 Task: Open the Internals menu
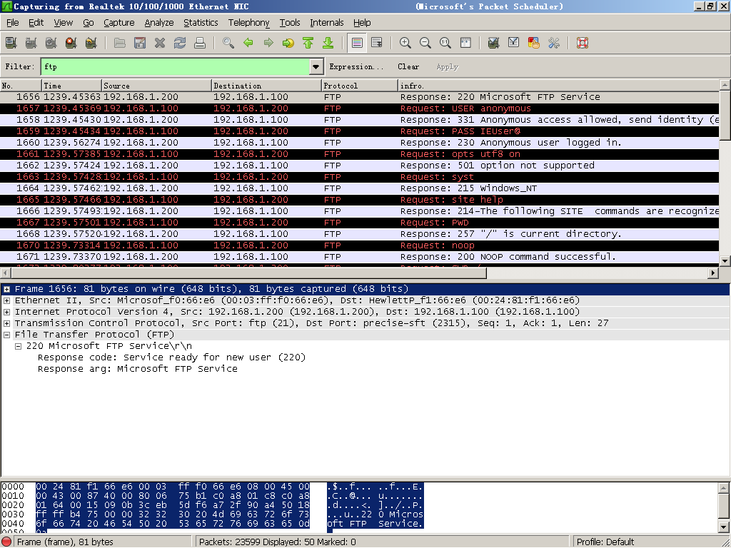[x=326, y=22]
